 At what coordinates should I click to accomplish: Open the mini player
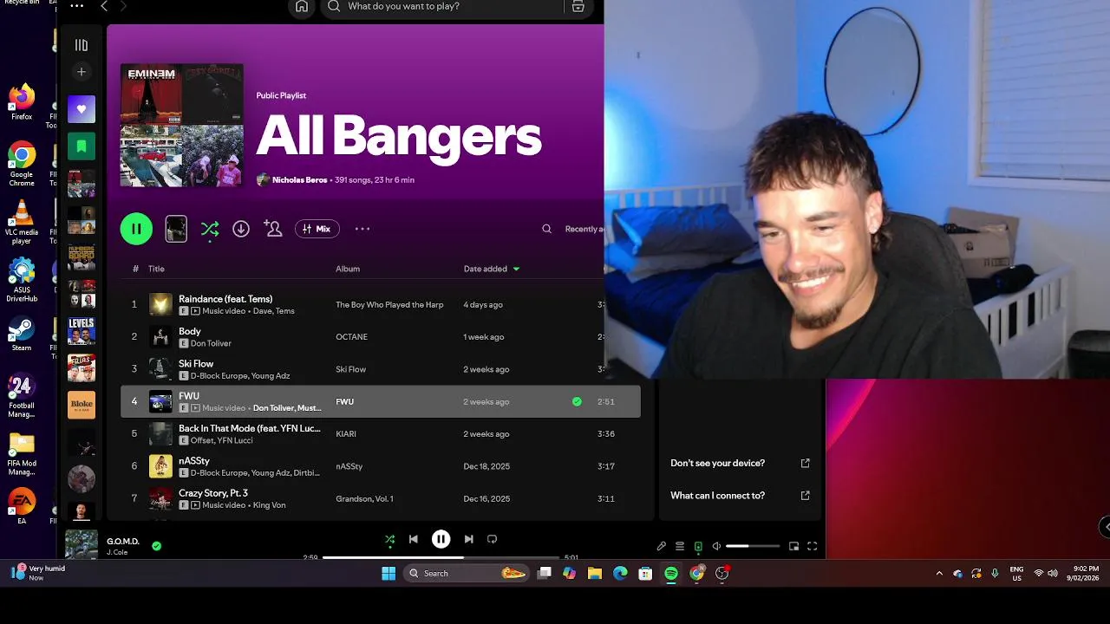793,546
